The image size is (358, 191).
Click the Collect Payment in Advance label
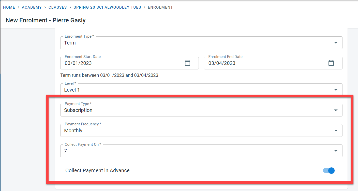[x=97, y=171]
